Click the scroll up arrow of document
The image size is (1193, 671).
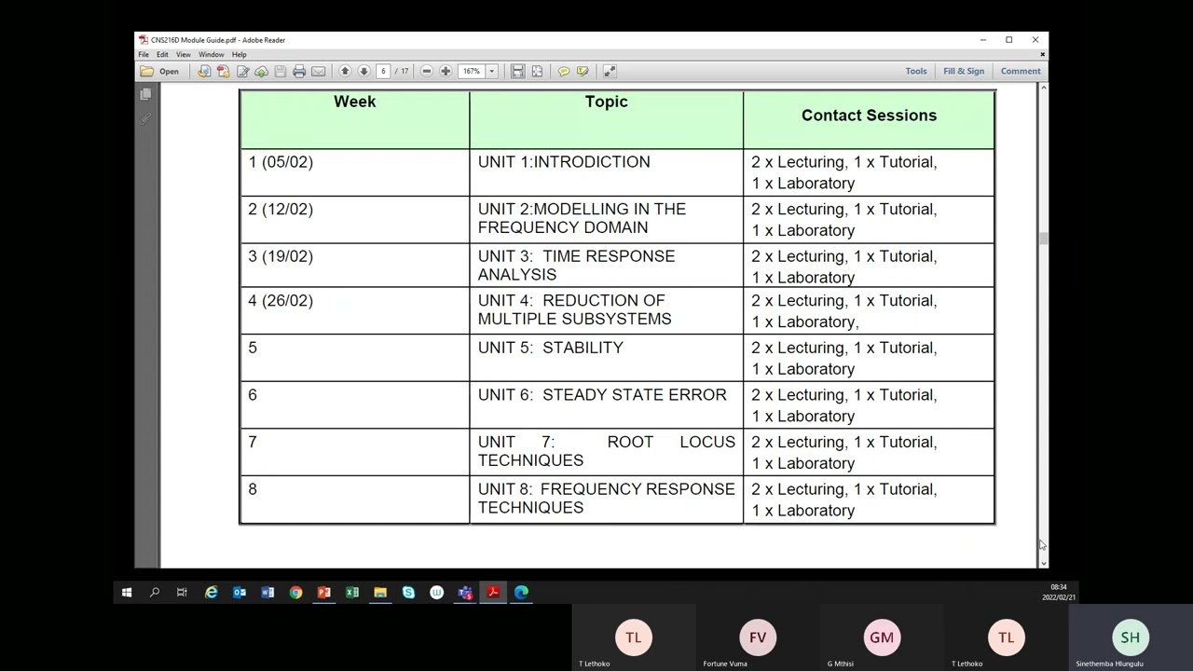[1043, 88]
